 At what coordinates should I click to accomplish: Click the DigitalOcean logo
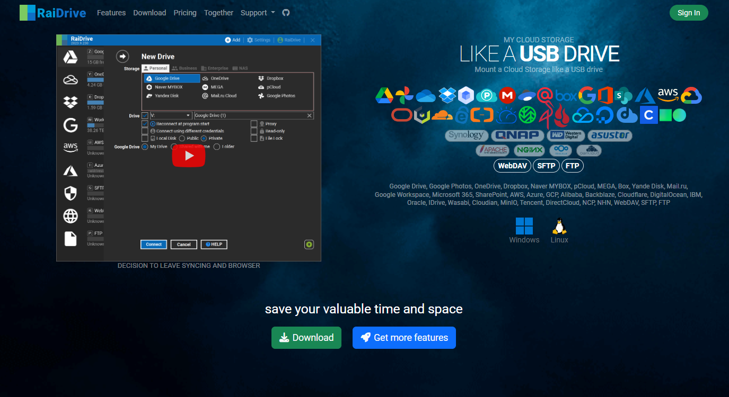pyautogui.click(x=604, y=115)
